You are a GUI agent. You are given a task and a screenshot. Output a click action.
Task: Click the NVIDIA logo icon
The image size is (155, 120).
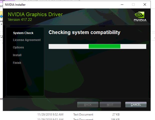140,16
